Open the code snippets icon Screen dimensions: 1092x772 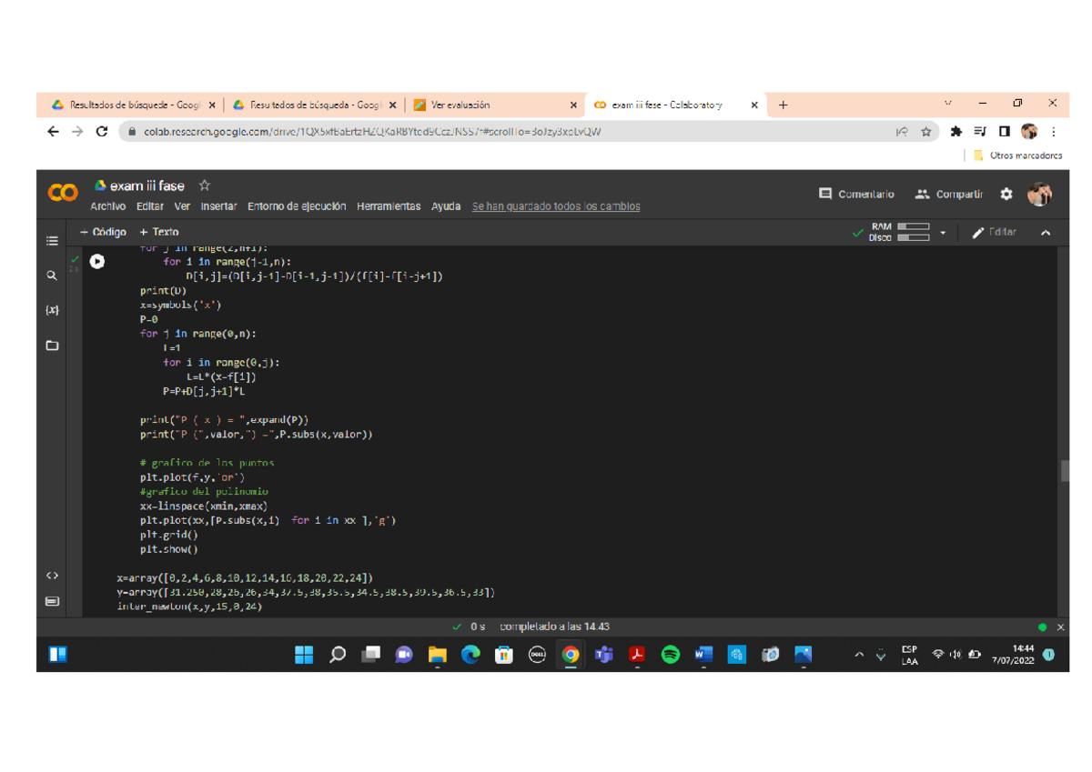(52, 576)
